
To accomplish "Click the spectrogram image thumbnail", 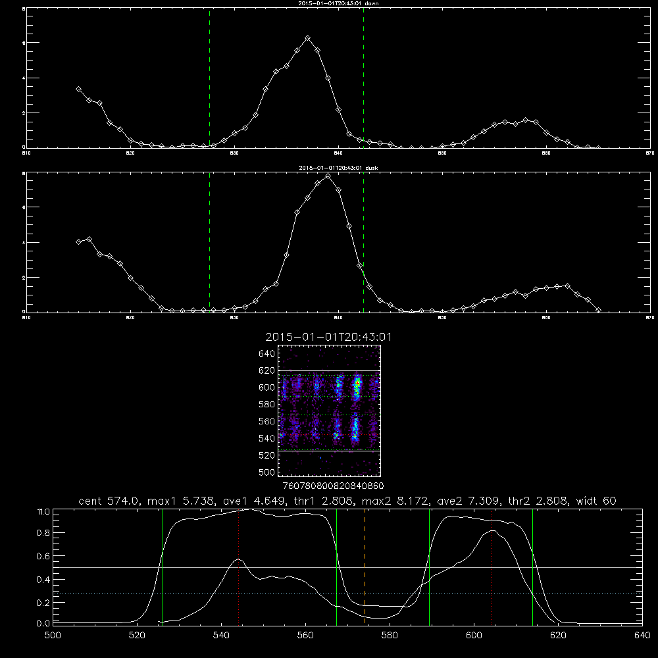I will pos(329,411).
